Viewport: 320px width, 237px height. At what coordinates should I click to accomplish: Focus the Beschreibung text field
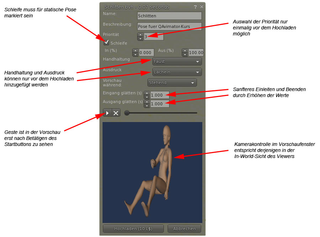pyautogui.click(x=169, y=27)
